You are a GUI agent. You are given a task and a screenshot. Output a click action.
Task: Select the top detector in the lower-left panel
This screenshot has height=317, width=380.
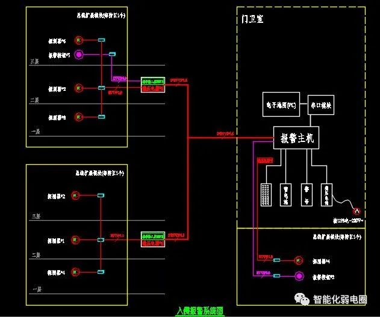tap(75, 195)
